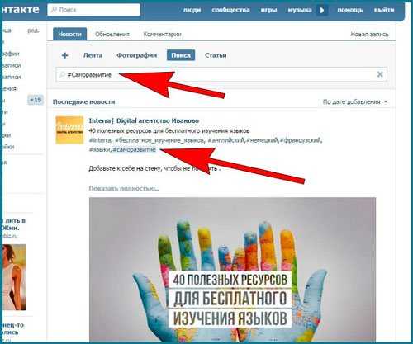Screen dimensions: 413x344
Task: Select the Лента filter tab
Action: click(93, 55)
